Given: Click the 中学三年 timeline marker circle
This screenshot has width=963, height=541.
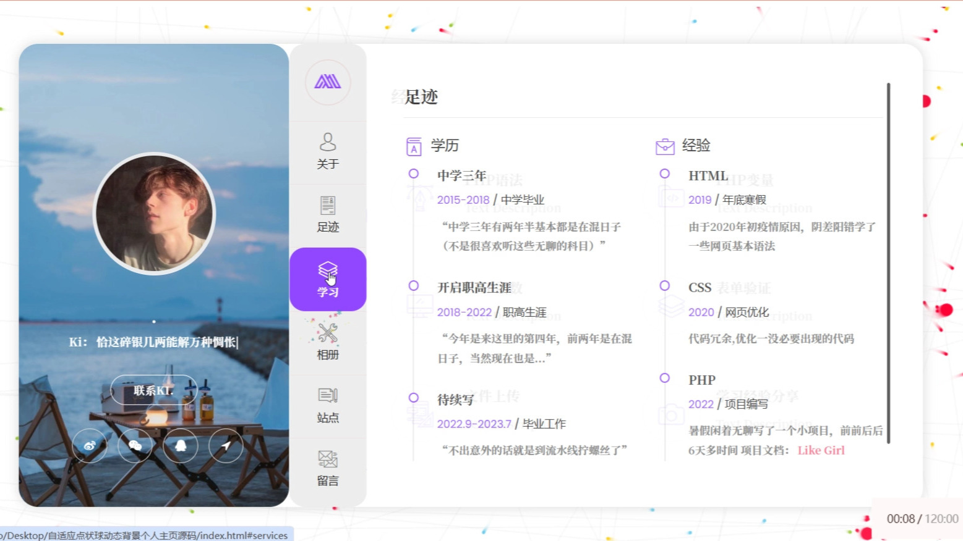Looking at the screenshot, I should coord(414,174).
